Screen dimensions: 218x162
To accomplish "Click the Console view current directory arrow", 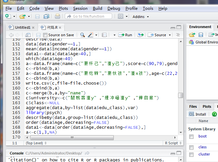I will (x=87, y=153).
